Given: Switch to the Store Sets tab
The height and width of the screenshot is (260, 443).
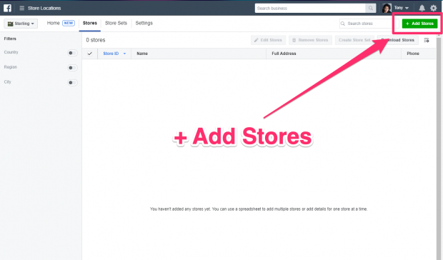Looking at the screenshot, I should coord(116,23).
